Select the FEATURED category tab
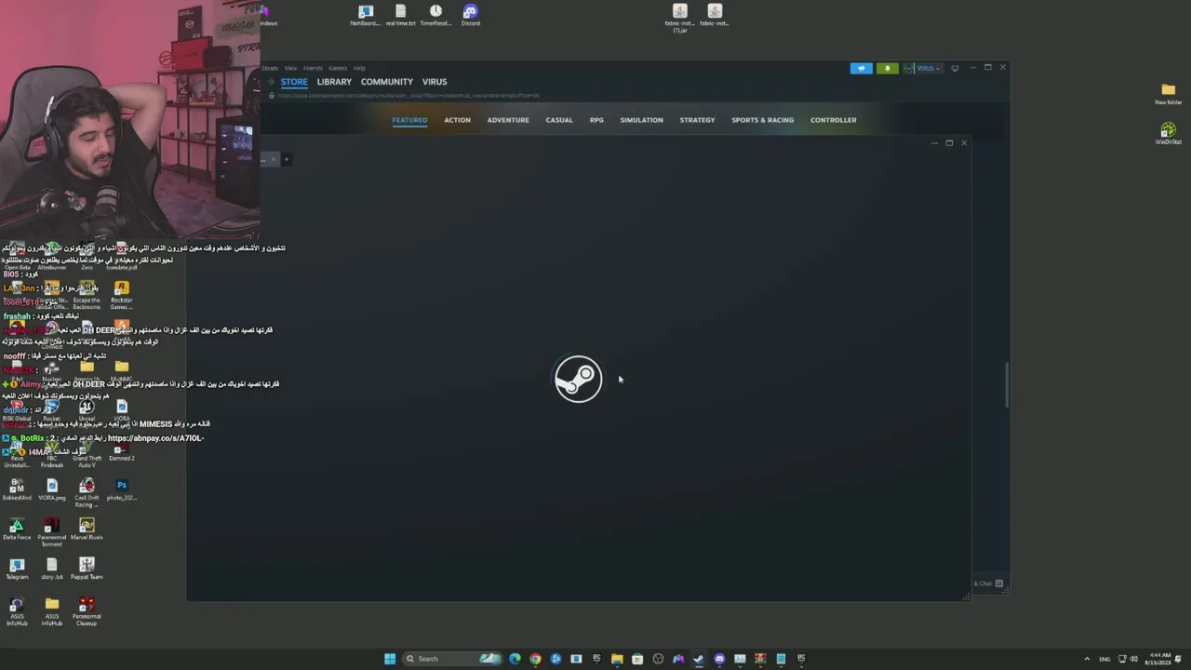The image size is (1191, 670). click(x=409, y=120)
